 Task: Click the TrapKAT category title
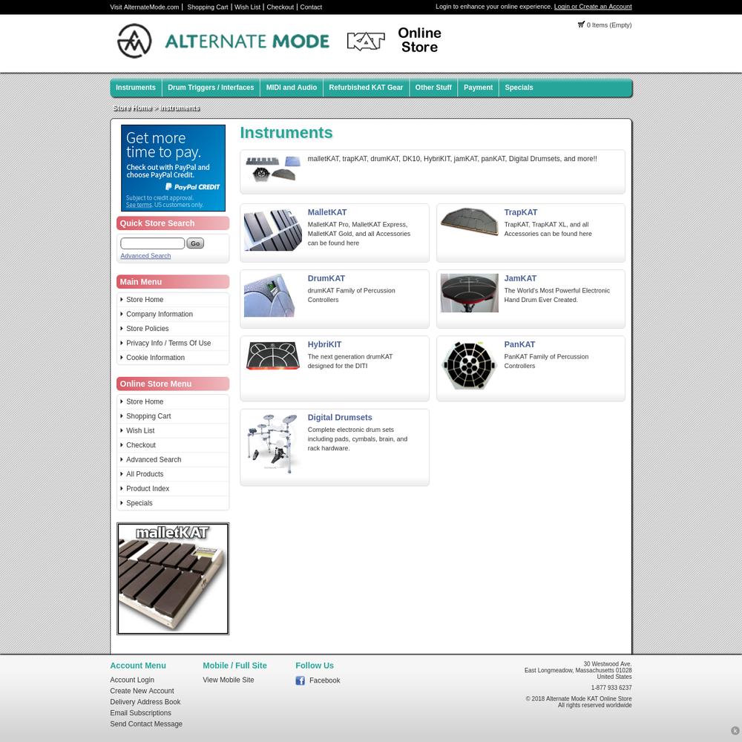coord(521,212)
